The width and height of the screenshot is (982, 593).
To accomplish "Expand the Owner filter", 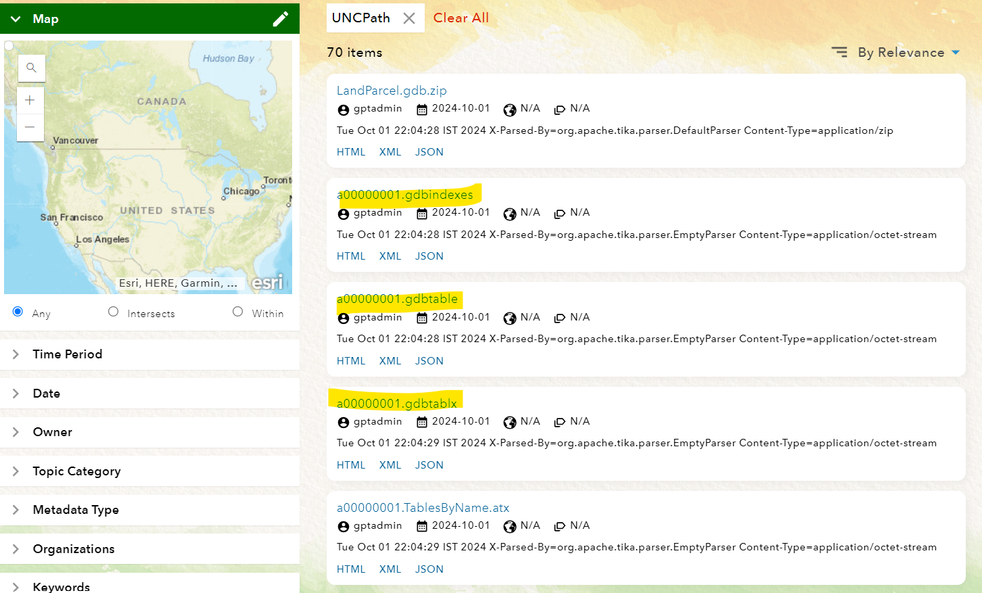I will pos(149,432).
